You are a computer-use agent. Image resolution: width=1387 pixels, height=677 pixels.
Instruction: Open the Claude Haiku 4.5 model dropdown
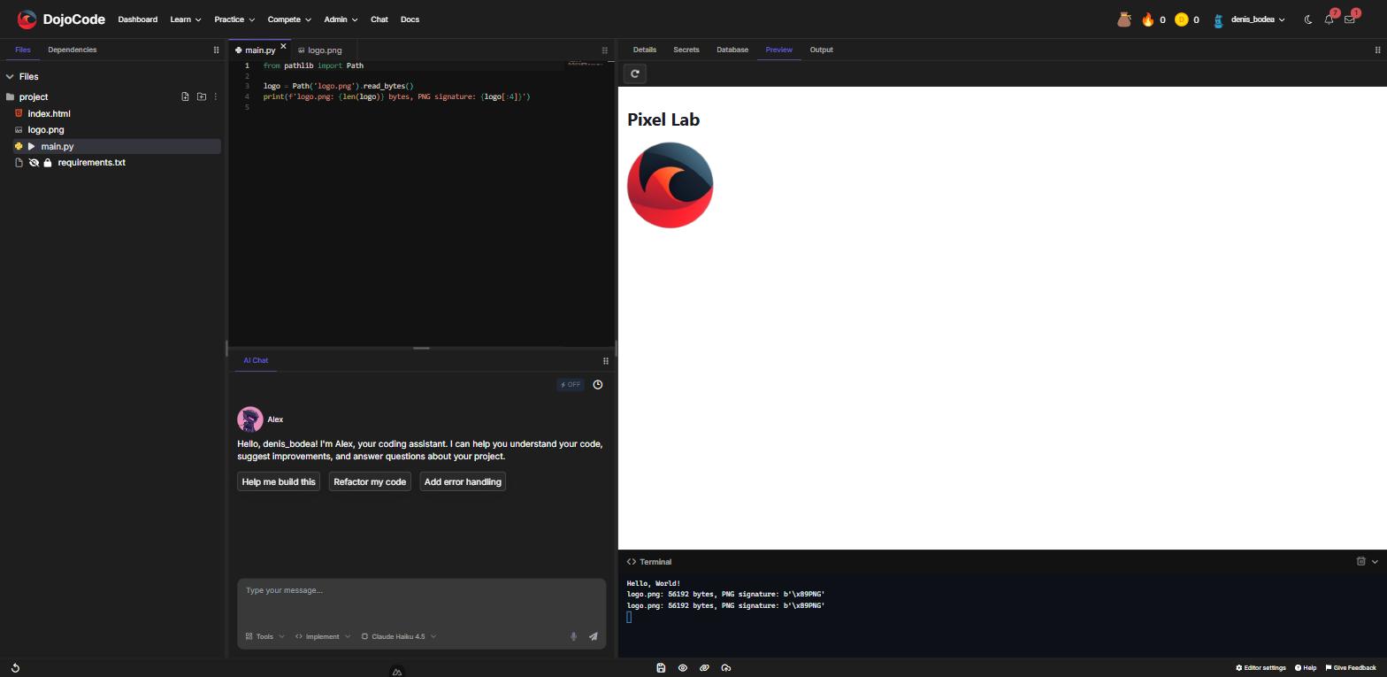coord(399,636)
